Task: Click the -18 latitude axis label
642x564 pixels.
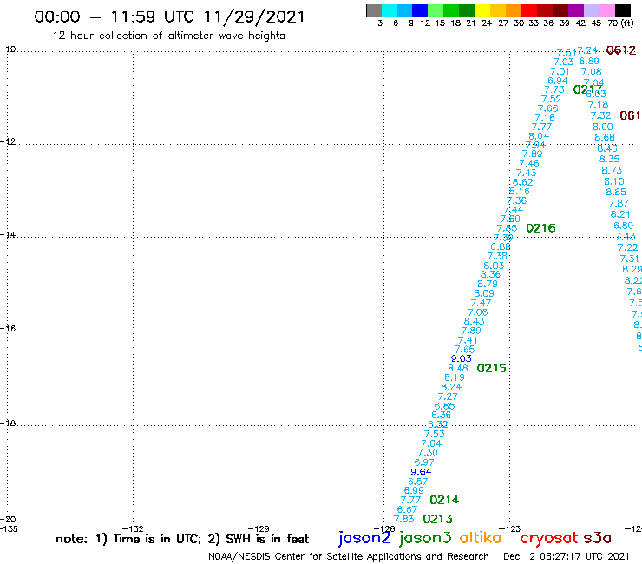Action: [x=8, y=423]
